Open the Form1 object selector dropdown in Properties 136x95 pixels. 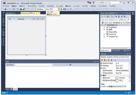point(130,57)
